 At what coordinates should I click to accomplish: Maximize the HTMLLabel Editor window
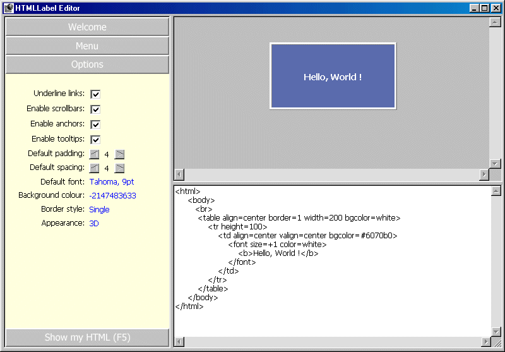click(484, 8)
